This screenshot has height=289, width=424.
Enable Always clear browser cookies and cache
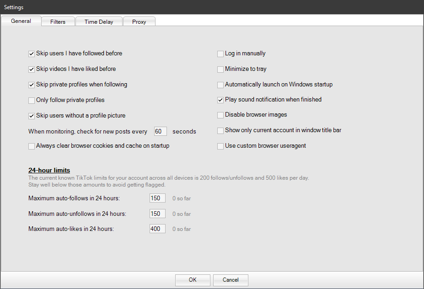tap(32, 146)
